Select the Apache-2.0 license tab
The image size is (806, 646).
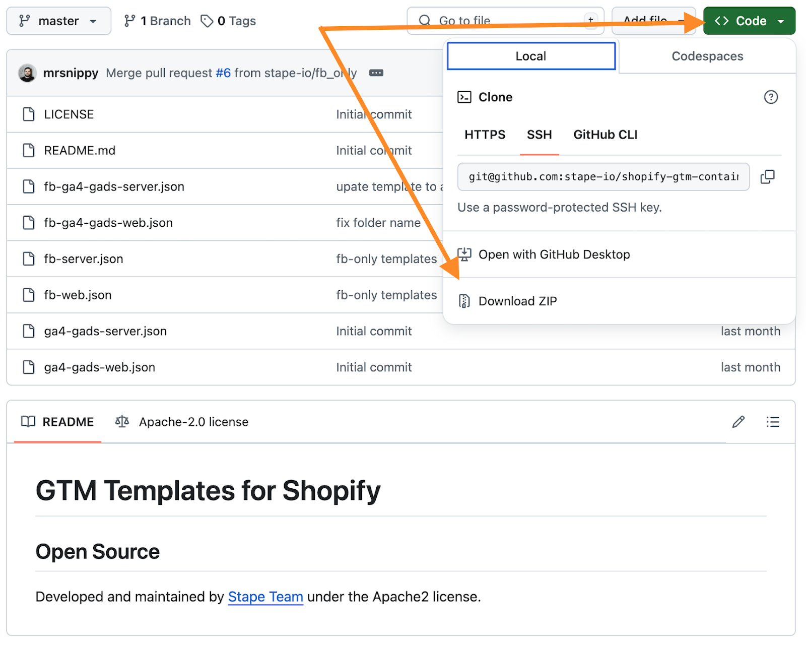pyautogui.click(x=182, y=422)
